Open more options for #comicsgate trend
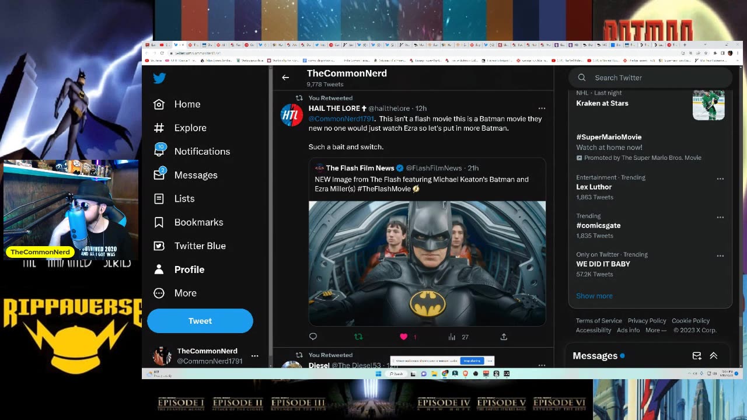The width and height of the screenshot is (747, 420). coord(720,218)
